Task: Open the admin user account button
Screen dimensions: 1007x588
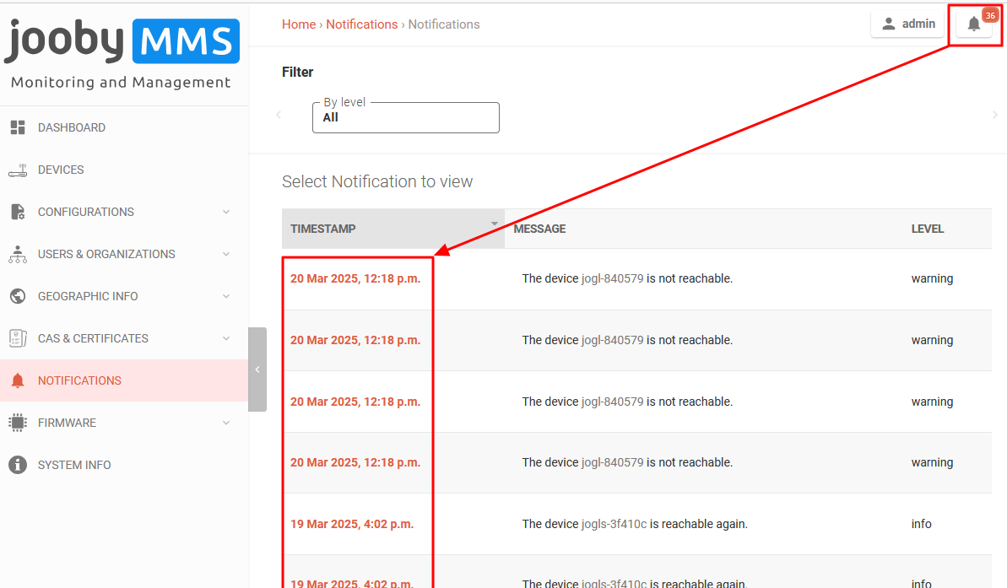Action: (908, 24)
